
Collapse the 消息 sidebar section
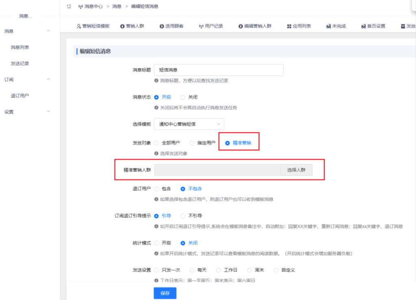pos(48,31)
